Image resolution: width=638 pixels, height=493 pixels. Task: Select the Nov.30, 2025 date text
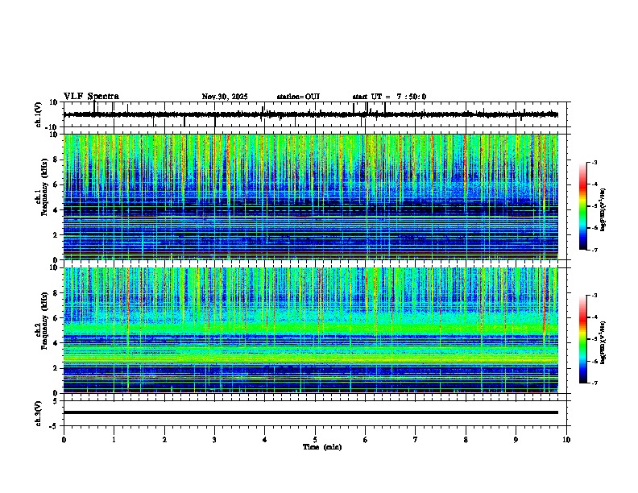(225, 97)
